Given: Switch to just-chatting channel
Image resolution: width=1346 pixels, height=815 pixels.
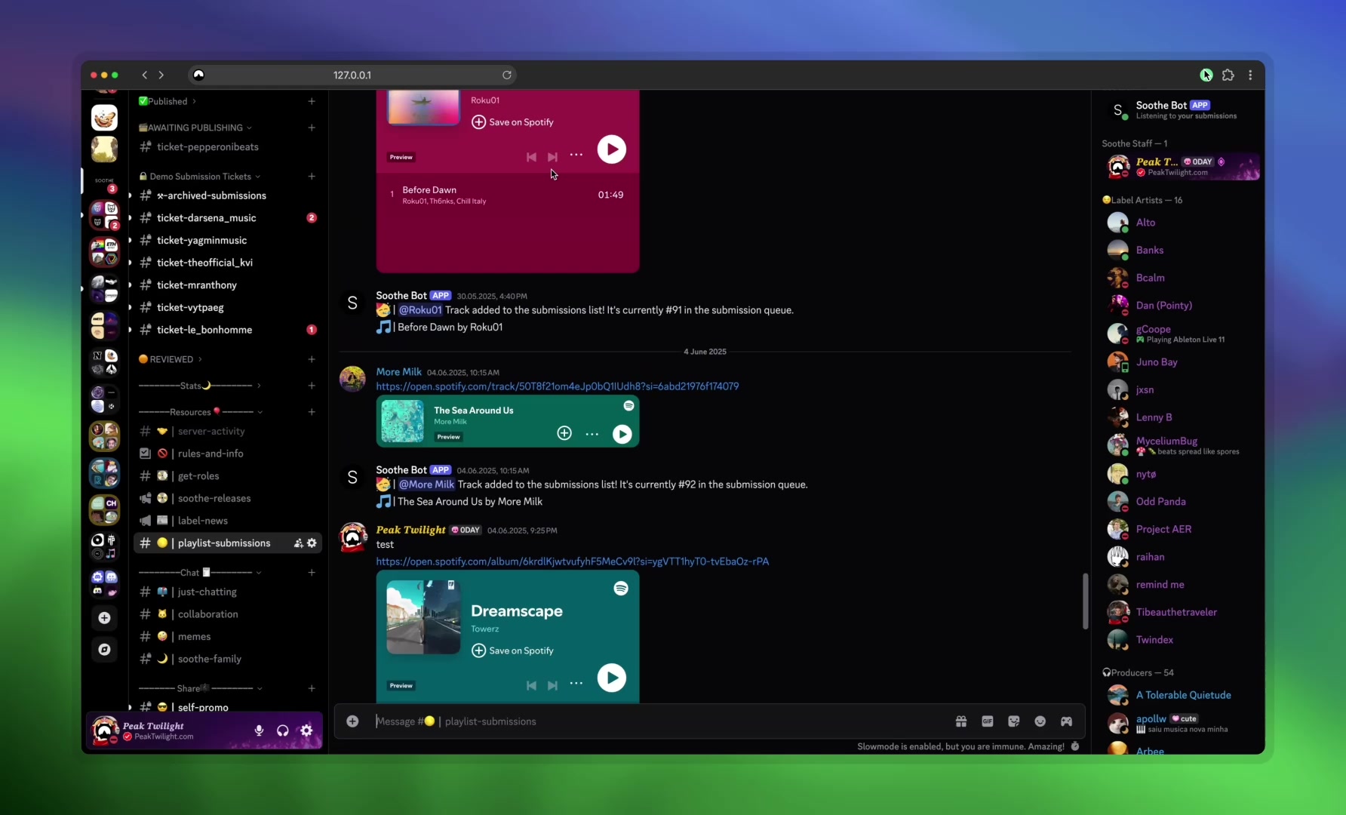Looking at the screenshot, I should [x=228, y=592].
